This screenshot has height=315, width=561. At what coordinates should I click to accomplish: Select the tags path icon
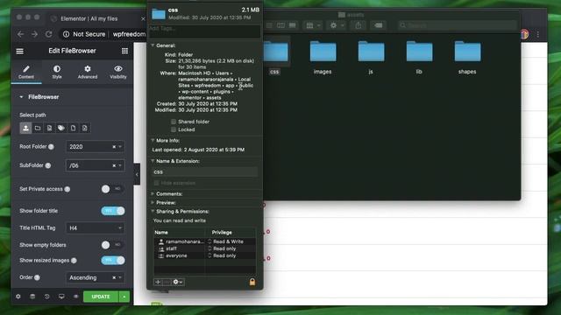click(x=61, y=128)
